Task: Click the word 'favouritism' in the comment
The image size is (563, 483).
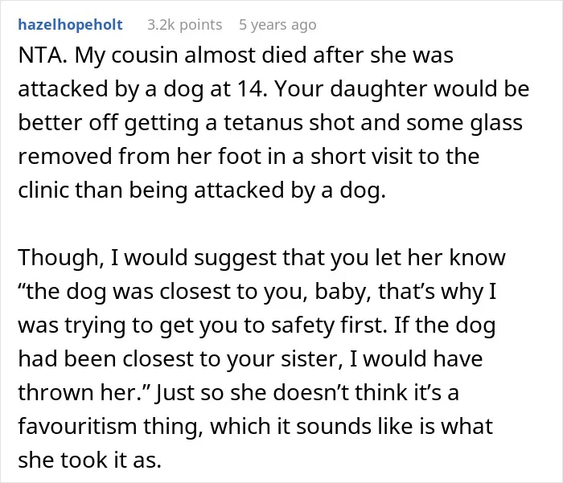Action: pos(77,426)
